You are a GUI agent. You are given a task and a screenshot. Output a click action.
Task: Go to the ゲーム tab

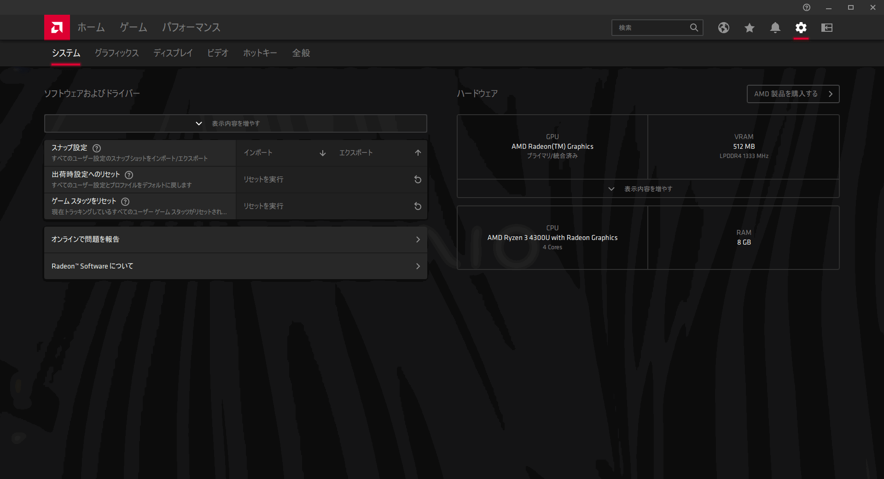point(134,28)
